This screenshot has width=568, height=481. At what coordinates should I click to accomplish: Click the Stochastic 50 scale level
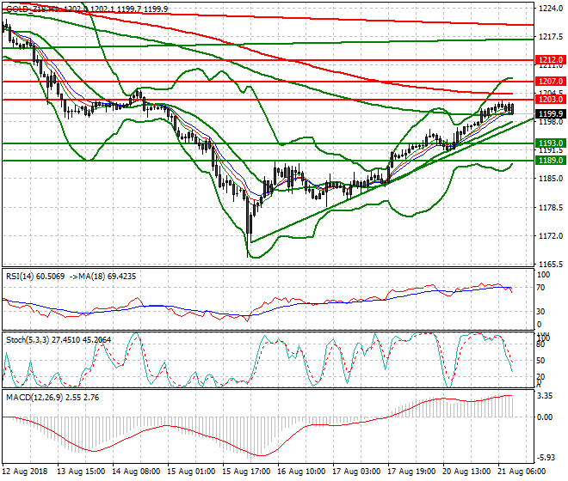[540, 361]
